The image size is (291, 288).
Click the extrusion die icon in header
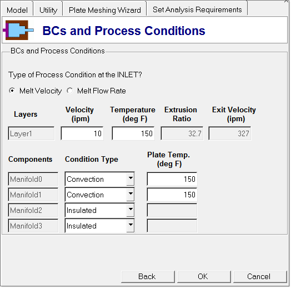18,30
